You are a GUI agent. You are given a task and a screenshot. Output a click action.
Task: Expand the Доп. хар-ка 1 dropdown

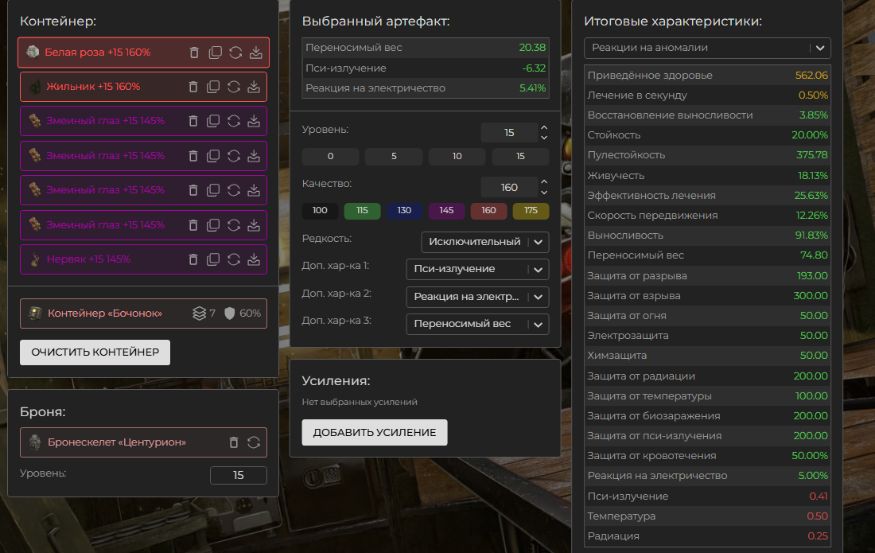coord(476,269)
